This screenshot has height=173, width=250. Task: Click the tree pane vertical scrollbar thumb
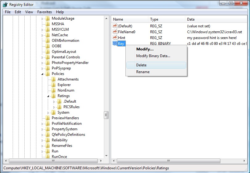[106, 115]
